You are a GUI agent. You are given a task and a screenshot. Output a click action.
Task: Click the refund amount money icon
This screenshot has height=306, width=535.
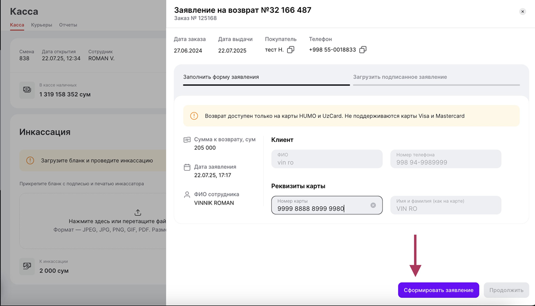coord(187,140)
